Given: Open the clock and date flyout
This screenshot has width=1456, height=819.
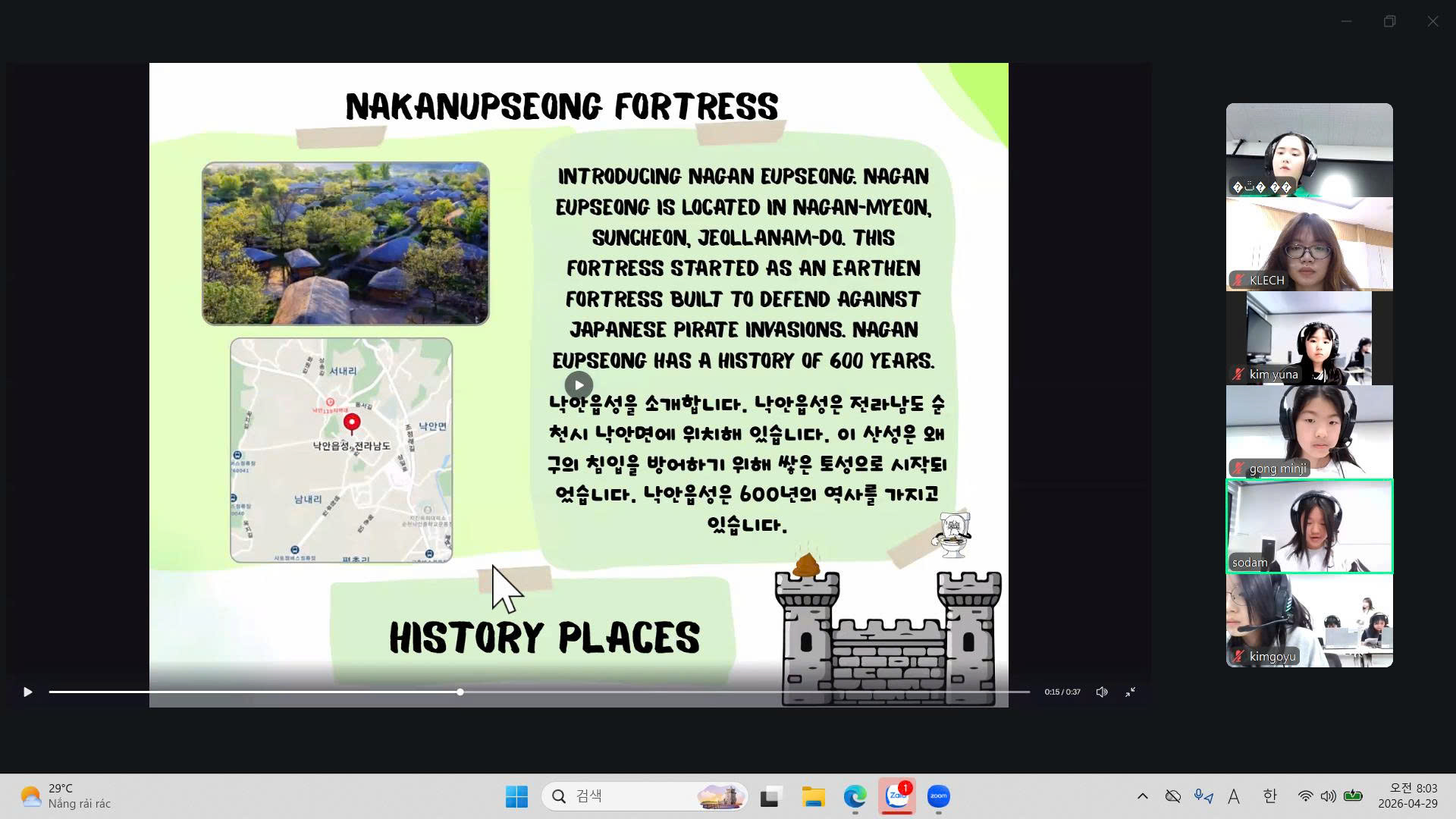Looking at the screenshot, I should (1407, 796).
